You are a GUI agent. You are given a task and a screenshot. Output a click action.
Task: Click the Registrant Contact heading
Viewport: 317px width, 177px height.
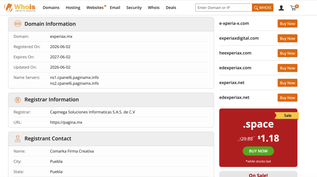click(48, 139)
